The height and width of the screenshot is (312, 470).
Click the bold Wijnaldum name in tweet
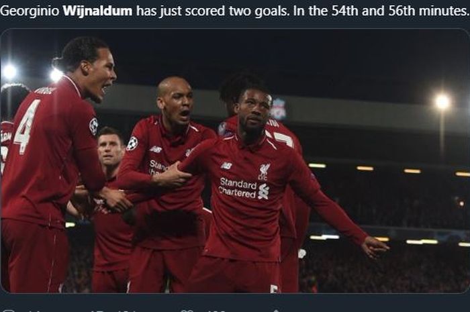(98, 11)
